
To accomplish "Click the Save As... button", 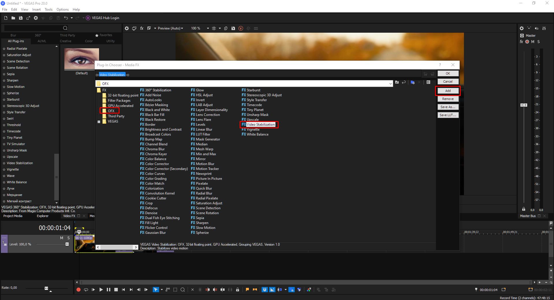I will click(448, 107).
